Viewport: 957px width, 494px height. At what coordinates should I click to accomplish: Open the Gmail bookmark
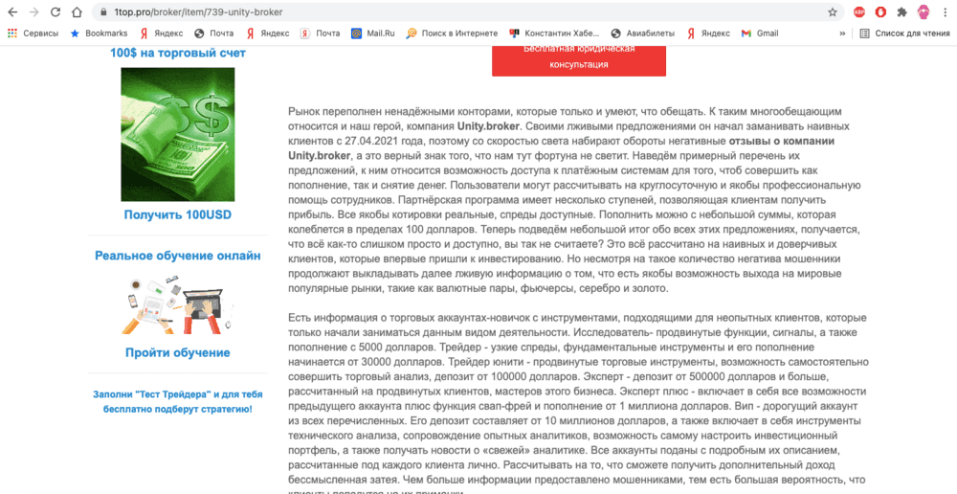click(760, 34)
